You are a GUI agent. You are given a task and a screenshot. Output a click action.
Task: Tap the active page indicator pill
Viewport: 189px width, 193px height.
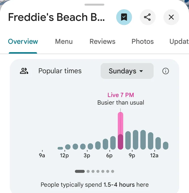(80, 171)
